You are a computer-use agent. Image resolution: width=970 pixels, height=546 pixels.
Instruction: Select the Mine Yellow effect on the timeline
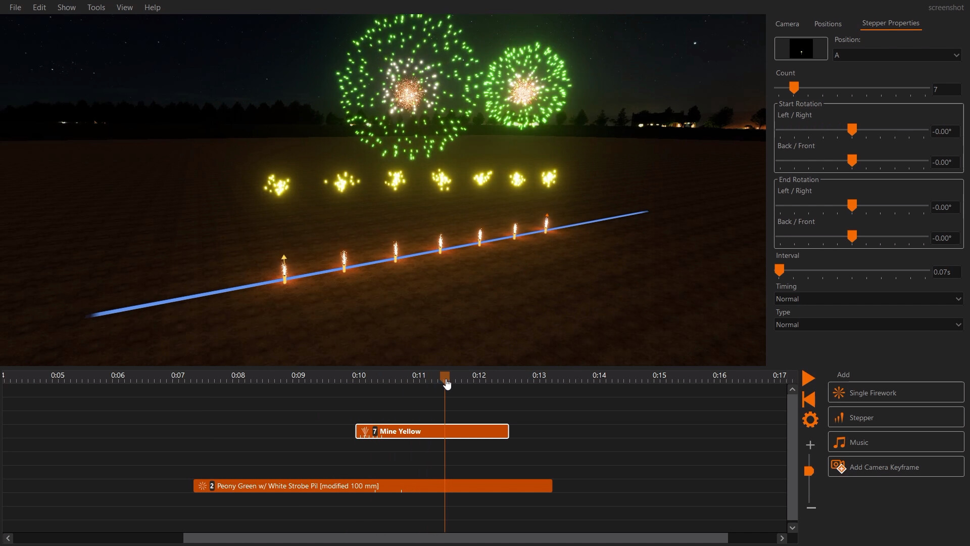point(431,431)
